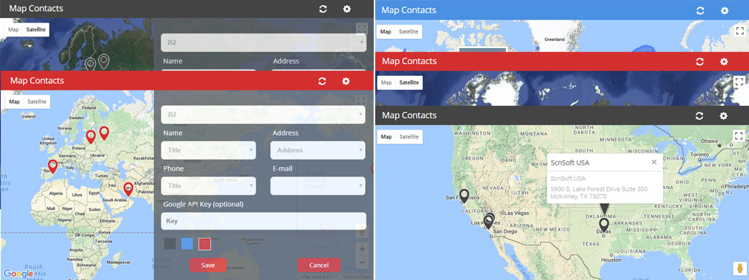The width and height of the screenshot is (749, 280).
Task: Select the Dallas map marker
Action: coord(604,225)
